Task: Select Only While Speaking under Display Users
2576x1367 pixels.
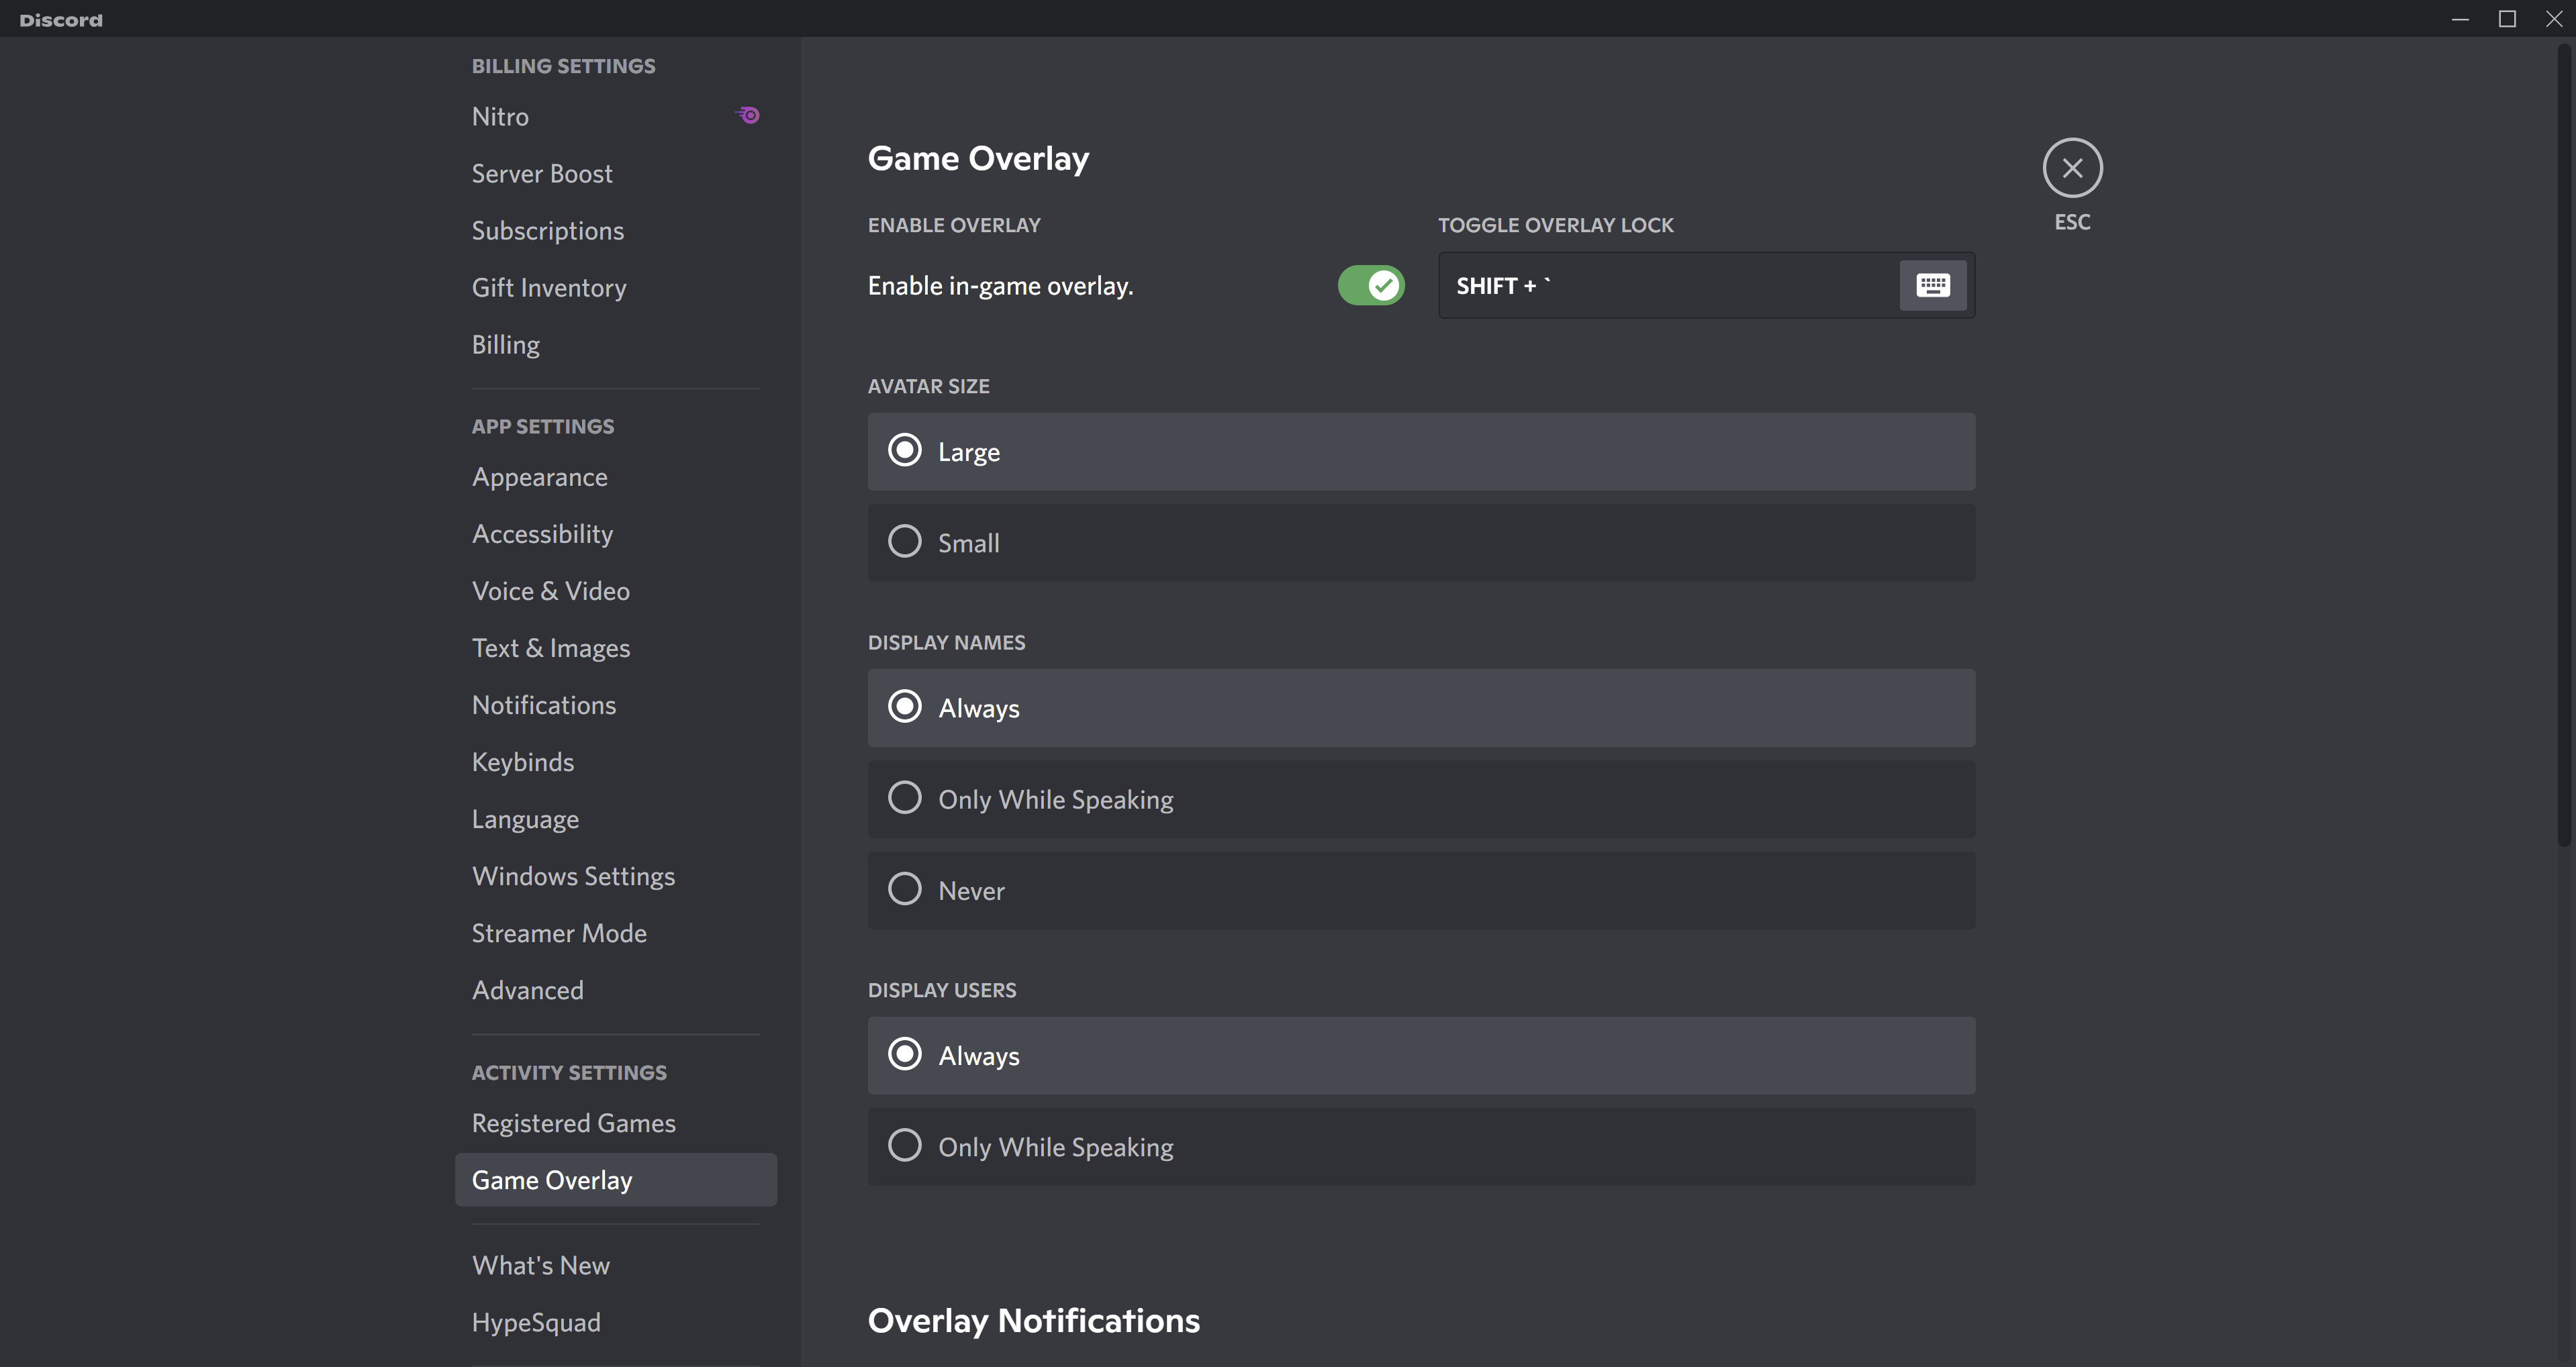Action: tap(905, 1146)
